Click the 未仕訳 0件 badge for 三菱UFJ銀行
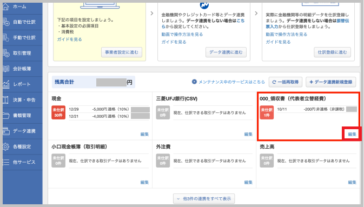364x207 pixels. [163, 112]
